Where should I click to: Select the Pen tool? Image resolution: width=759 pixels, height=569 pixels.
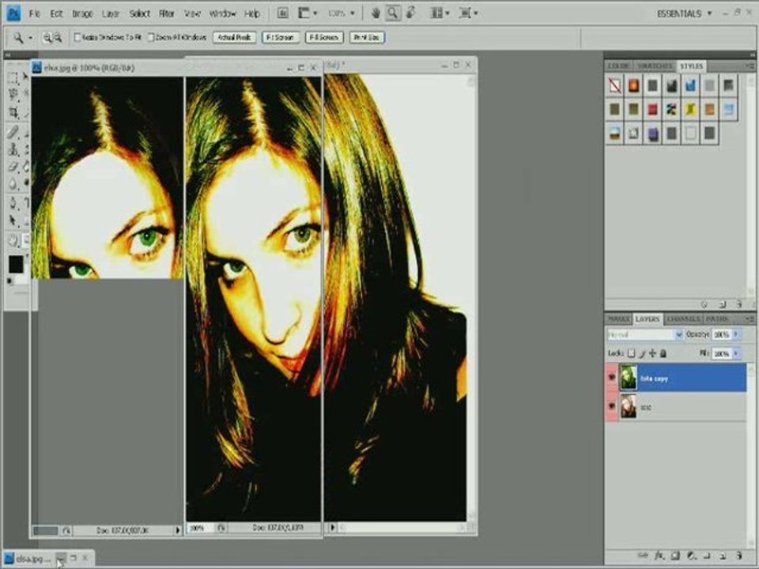coord(13,203)
